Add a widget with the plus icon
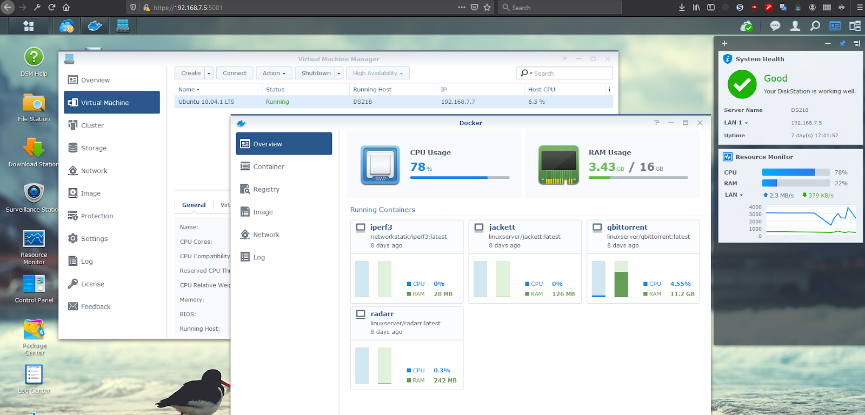865x415 pixels. (x=724, y=43)
